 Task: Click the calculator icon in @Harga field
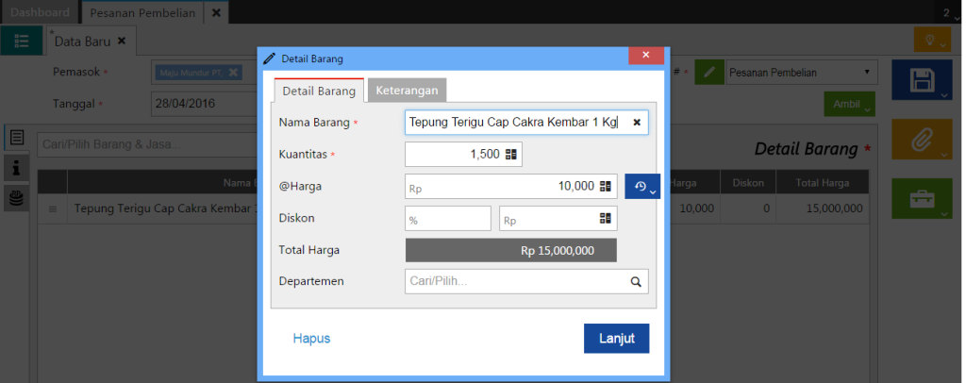(606, 187)
